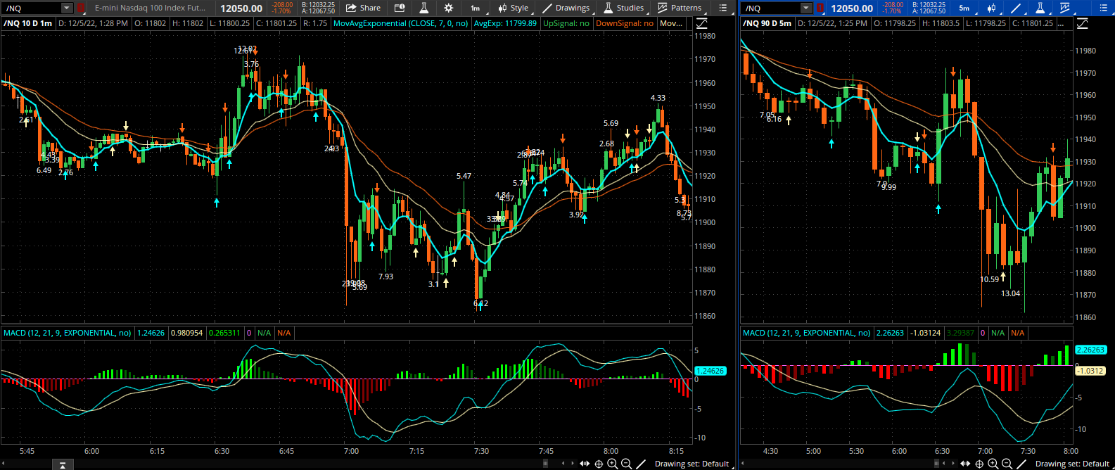Select the line drawing tool below left chart

tap(641, 463)
